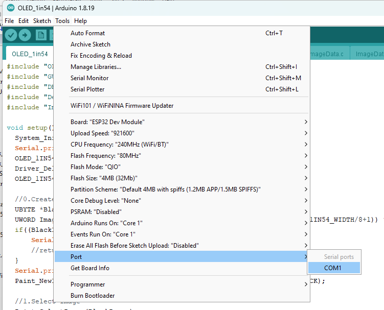
Task: Click the "Driver_De" code line
Action: [x=34, y=169]
